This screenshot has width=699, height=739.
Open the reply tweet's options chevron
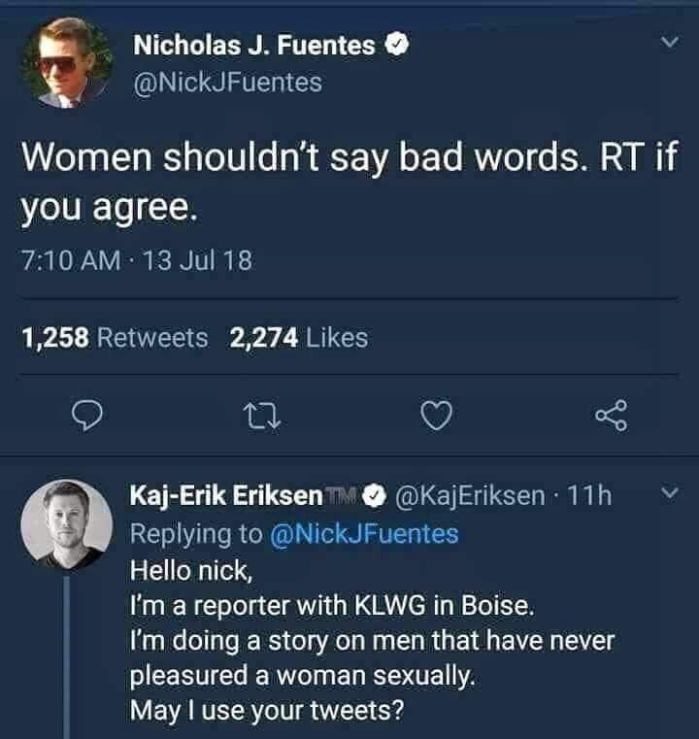tap(668, 495)
